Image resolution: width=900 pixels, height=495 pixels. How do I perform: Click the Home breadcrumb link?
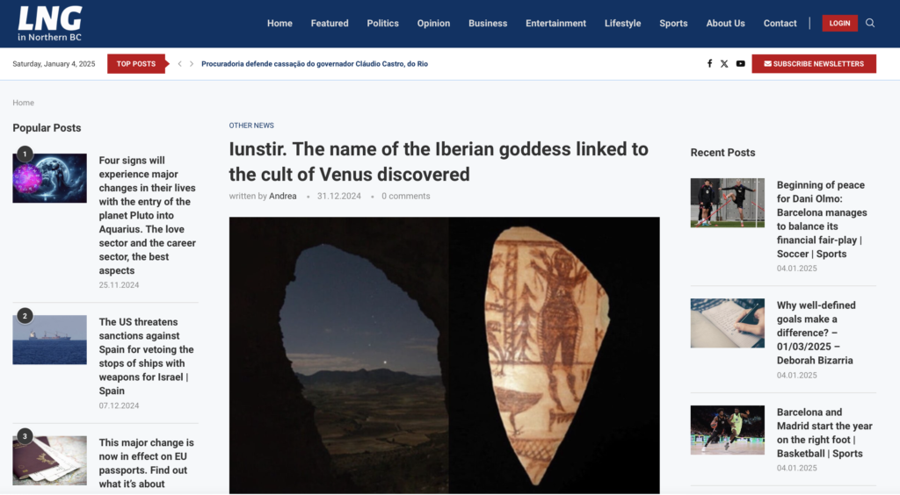24,103
